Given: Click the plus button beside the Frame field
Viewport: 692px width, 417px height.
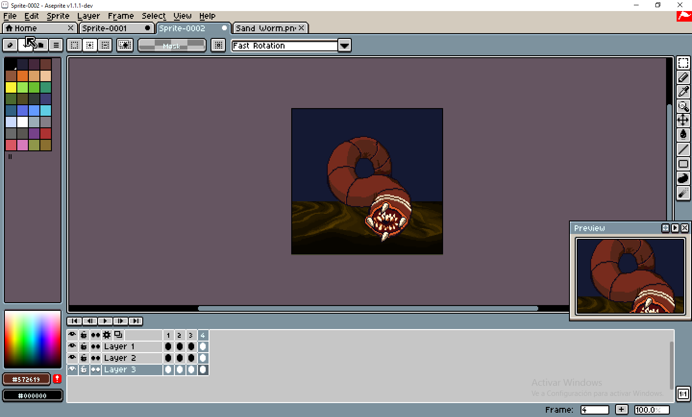Looking at the screenshot, I should [621, 409].
